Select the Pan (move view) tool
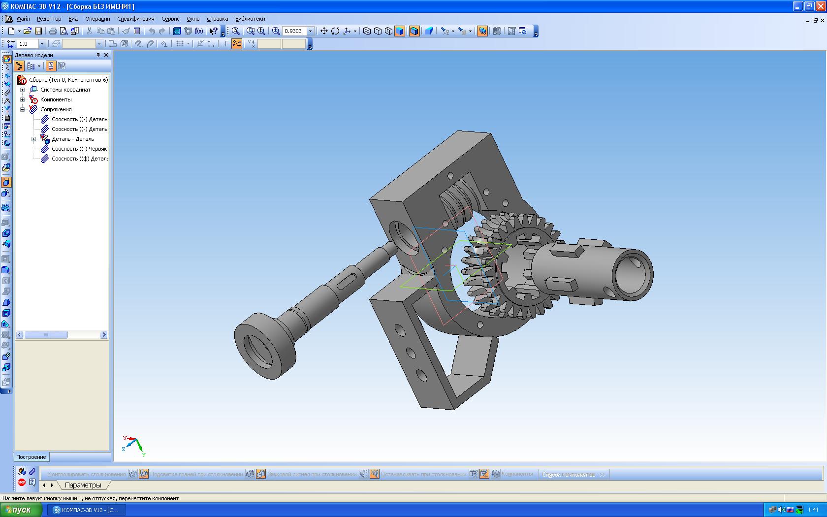Image resolution: width=827 pixels, height=517 pixels. click(324, 31)
